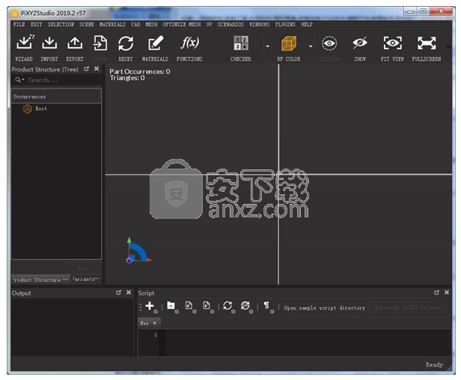Click the axis orientation gizmo
Viewport: 461px width, 380px height.
[139, 251]
